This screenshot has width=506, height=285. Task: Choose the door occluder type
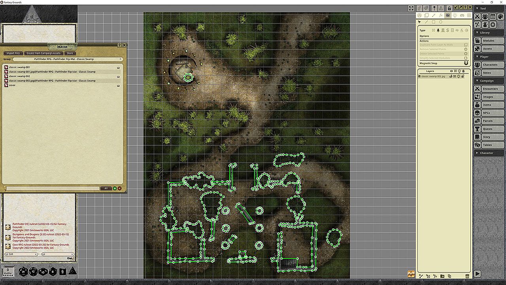(443, 30)
